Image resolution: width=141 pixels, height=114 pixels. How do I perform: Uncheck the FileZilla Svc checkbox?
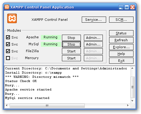(8, 51)
